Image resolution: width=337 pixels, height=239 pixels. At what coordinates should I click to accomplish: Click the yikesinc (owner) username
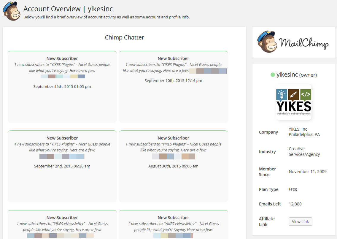(x=297, y=75)
